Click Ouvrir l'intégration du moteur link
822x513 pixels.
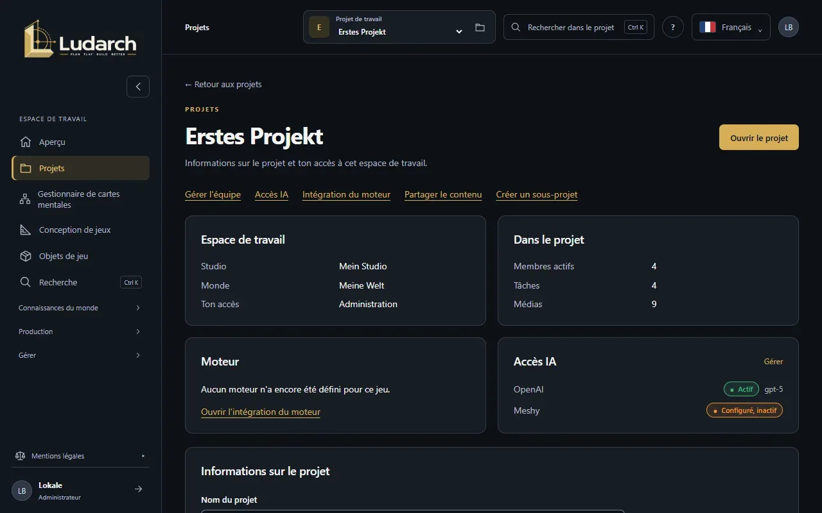(261, 412)
